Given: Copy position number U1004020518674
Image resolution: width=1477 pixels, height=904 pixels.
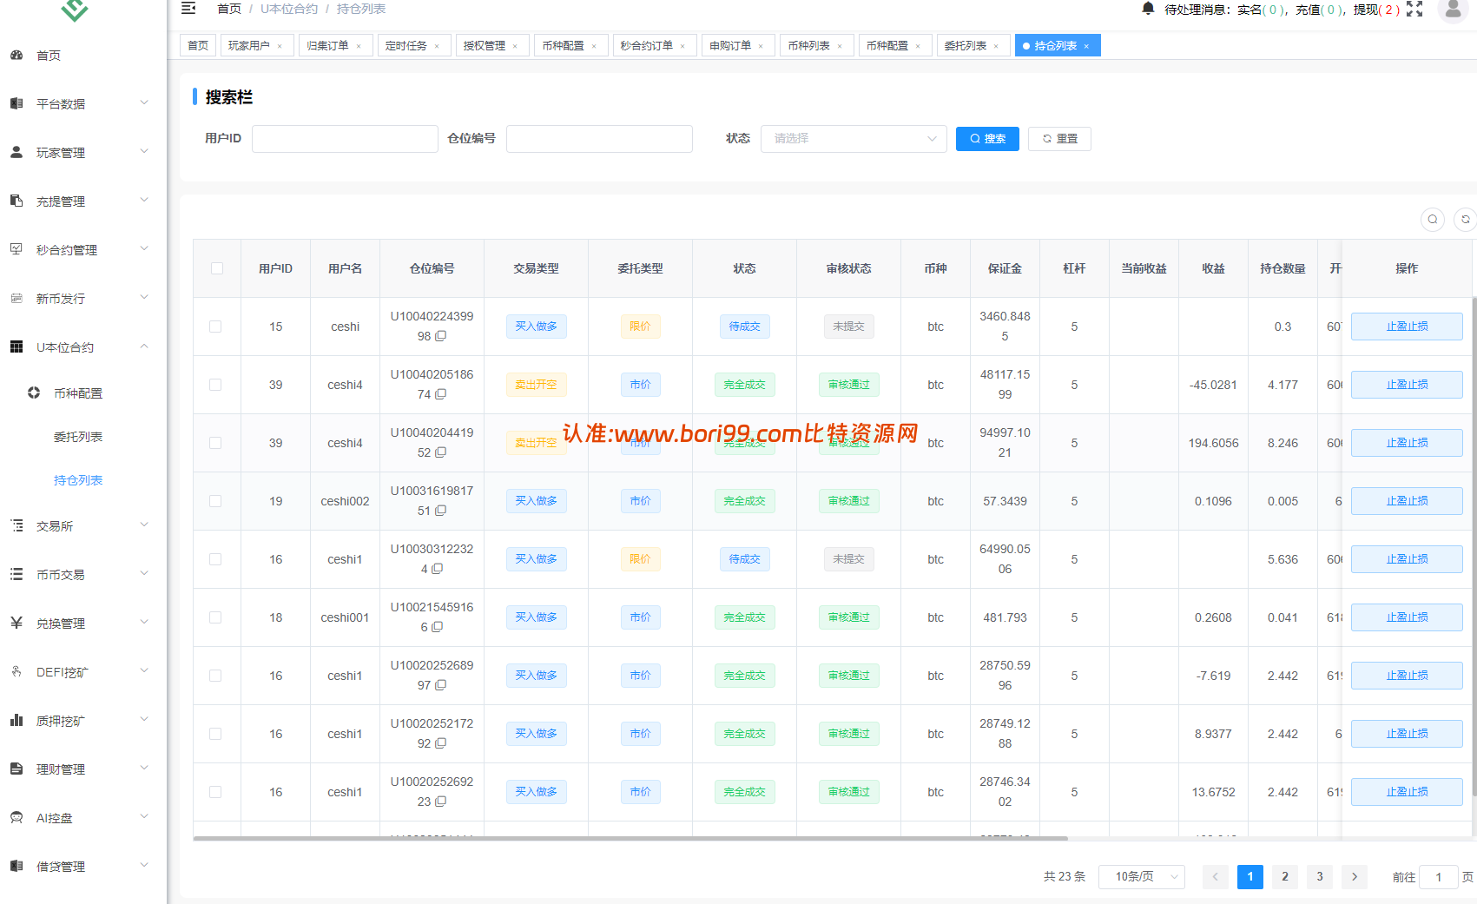Looking at the screenshot, I should click(440, 394).
